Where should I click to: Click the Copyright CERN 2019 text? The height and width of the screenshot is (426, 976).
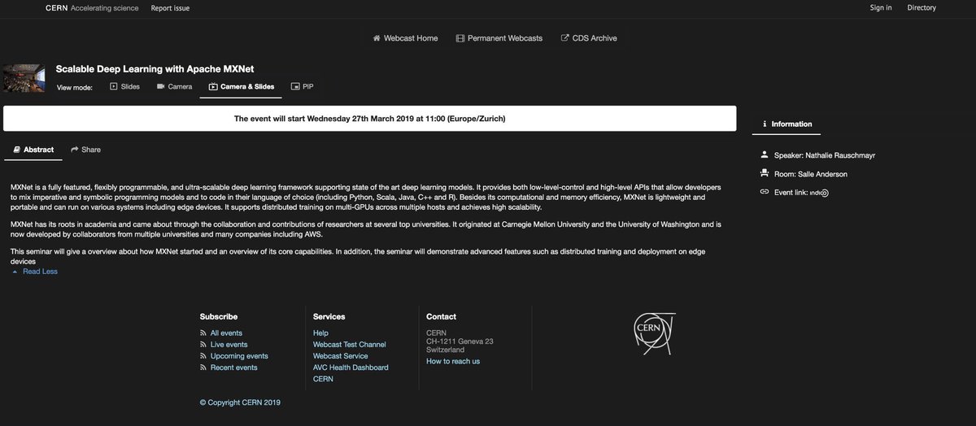tap(240, 402)
